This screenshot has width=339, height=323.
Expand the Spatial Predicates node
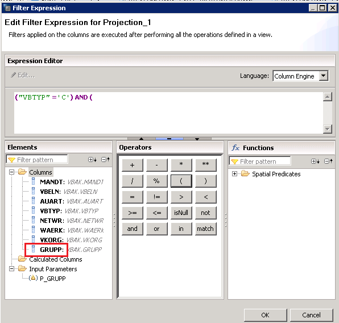point(234,173)
